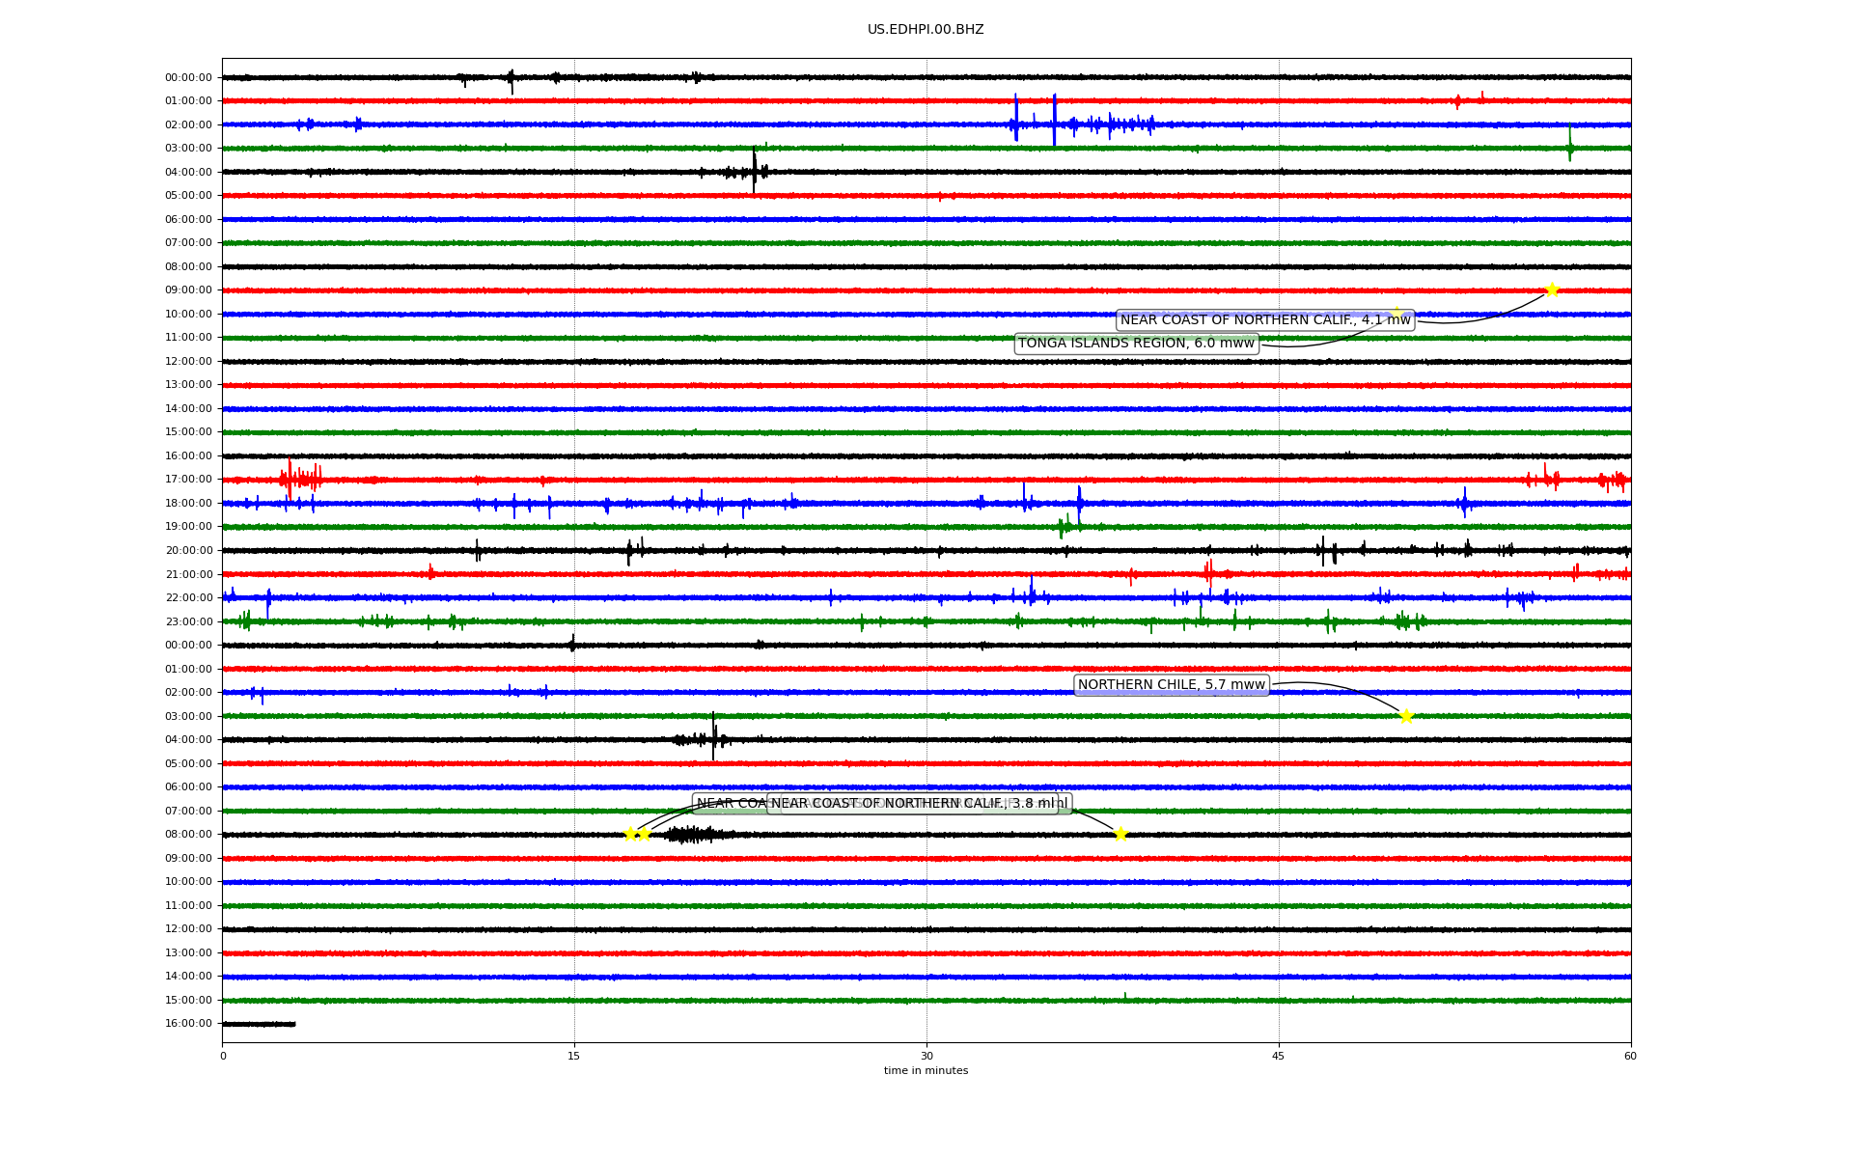Click the 17:00:00 time label
1853x1158 pixels.
point(188,480)
